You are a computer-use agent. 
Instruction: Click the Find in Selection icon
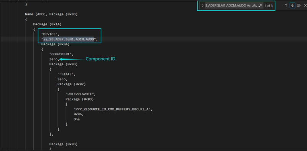click(299, 5)
